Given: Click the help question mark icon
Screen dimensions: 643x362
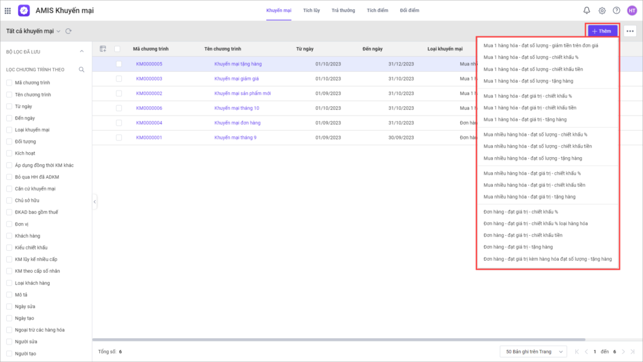Looking at the screenshot, I should pos(616,11).
